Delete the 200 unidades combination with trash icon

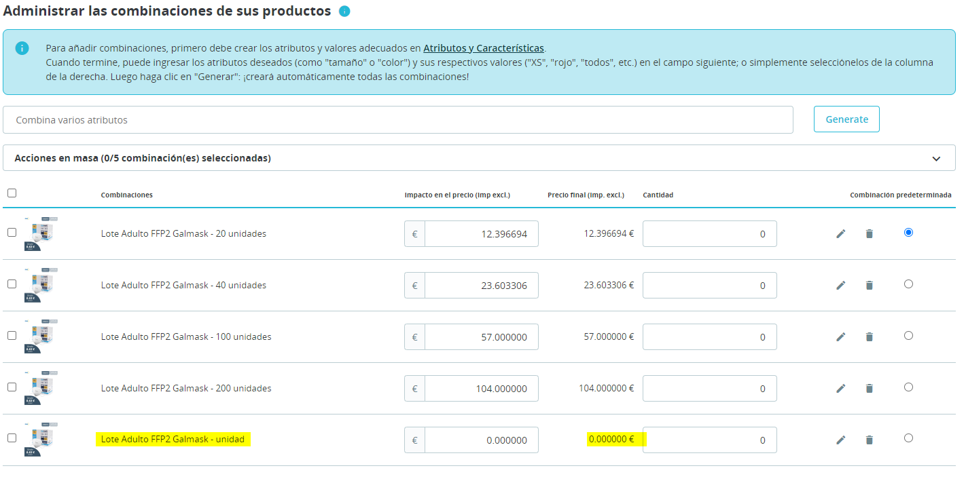coord(870,388)
